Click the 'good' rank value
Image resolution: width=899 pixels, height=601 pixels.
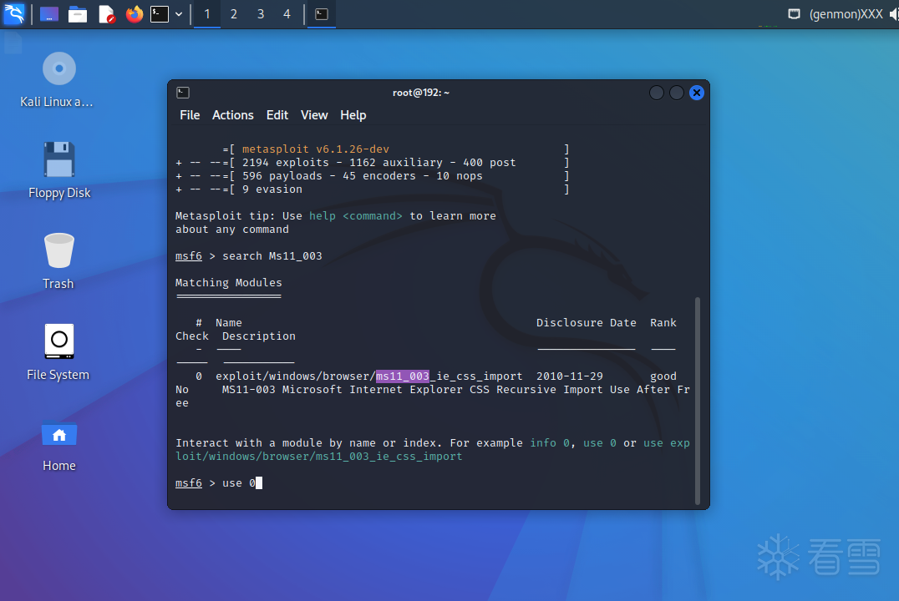pos(663,376)
